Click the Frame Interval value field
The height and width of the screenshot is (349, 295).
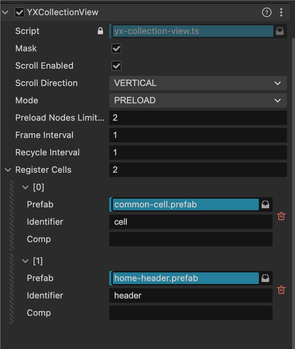click(x=198, y=135)
